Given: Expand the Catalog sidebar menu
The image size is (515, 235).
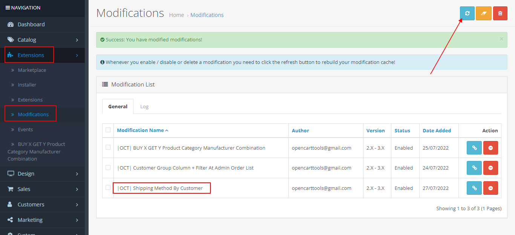Looking at the screenshot, I should (26, 39).
